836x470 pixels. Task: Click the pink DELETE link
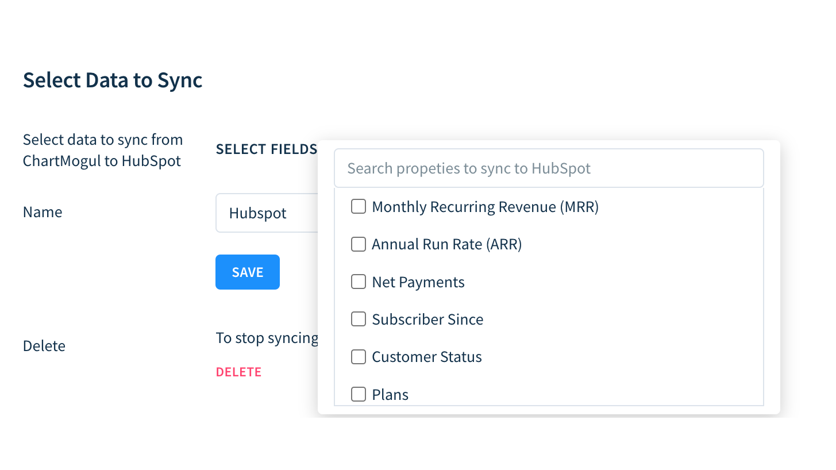[238, 372]
